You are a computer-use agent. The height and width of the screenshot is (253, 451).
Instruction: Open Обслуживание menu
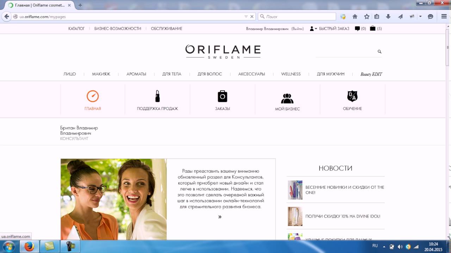click(x=167, y=28)
